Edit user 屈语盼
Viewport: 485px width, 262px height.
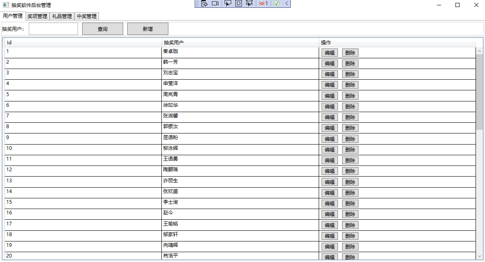click(x=329, y=139)
